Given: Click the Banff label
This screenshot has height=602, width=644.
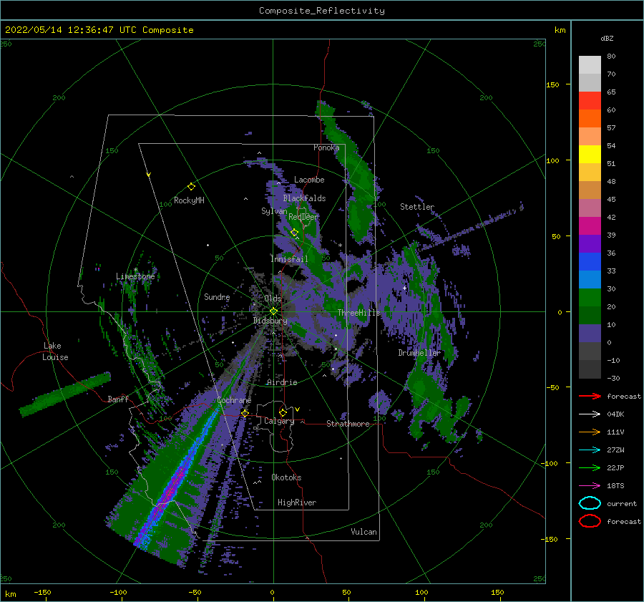Looking at the screenshot, I should 118,399.
